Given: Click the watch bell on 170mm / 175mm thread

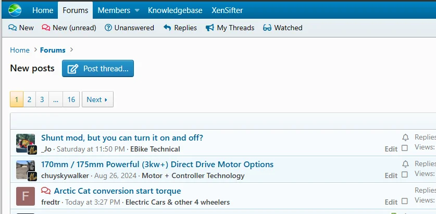Looking at the screenshot, I should tap(405, 164).
